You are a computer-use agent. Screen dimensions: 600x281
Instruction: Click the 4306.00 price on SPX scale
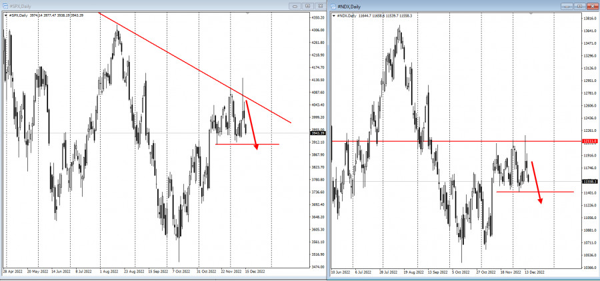click(319, 30)
